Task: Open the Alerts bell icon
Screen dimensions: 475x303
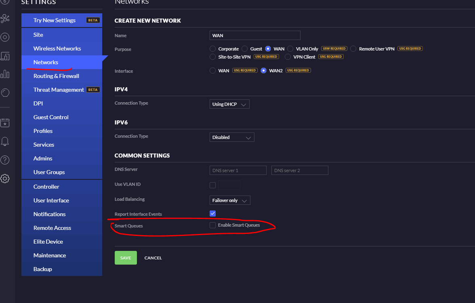Action: (5, 141)
